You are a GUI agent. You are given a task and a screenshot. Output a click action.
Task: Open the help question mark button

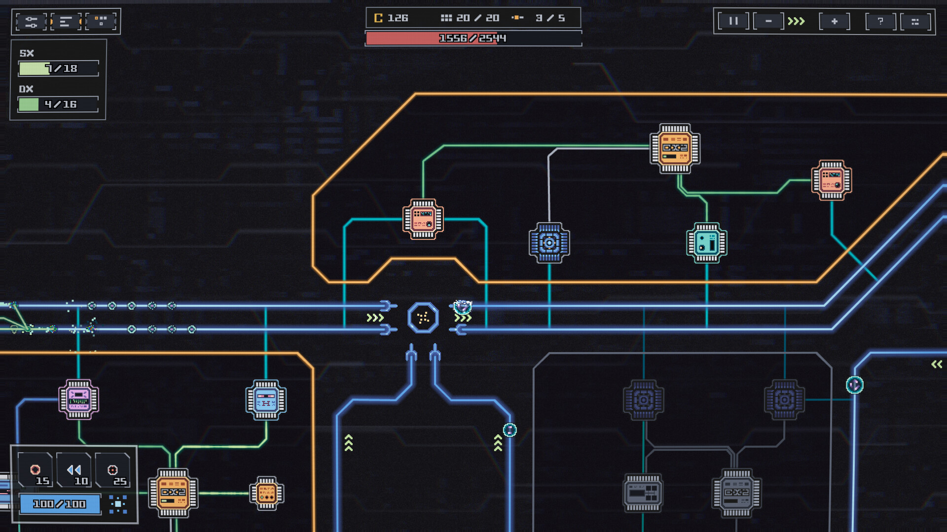[x=880, y=21]
